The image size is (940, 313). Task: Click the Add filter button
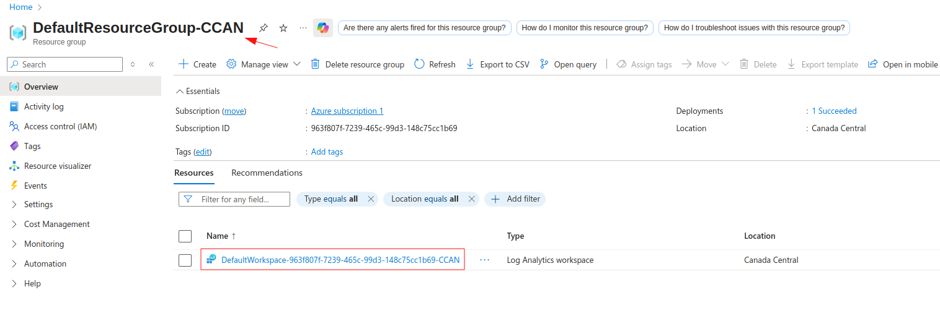click(x=515, y=199)
